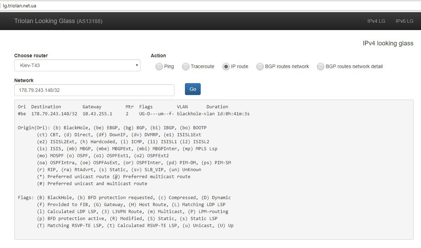Click the Gateway column header
Image resolution: width=421 pixels, height=248 pixels.
(x=92, y=107)
